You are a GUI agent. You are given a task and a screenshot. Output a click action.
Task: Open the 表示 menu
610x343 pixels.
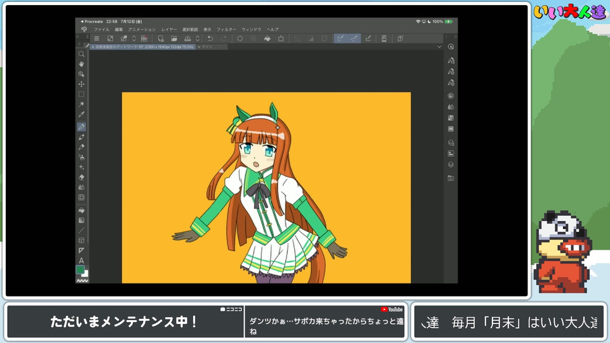(207, 30)
